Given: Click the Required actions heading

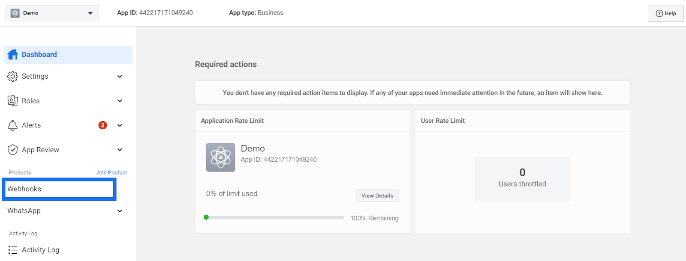Looking at the screenshot, I should tap(226, 64).
